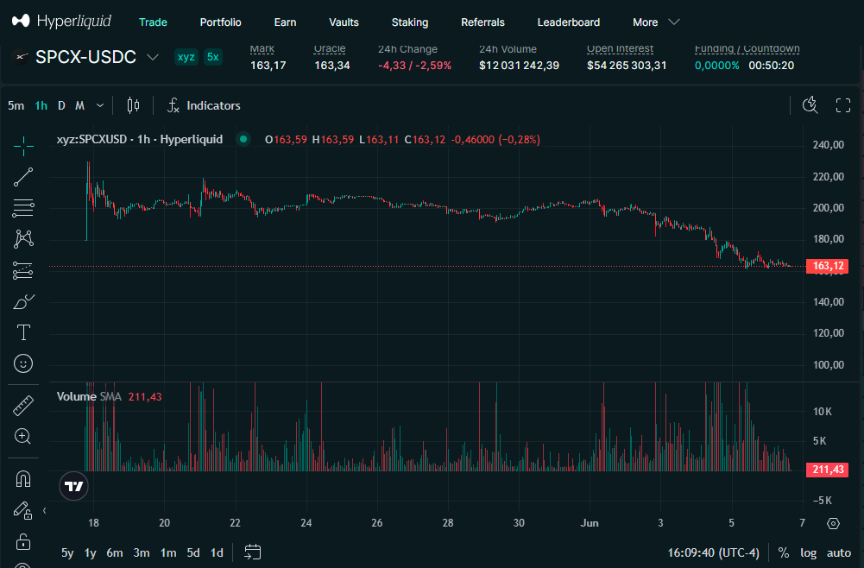The width and height of the screenshot is (864, 568).
Task: Click the Mark price label
Action: click(262, 48)
